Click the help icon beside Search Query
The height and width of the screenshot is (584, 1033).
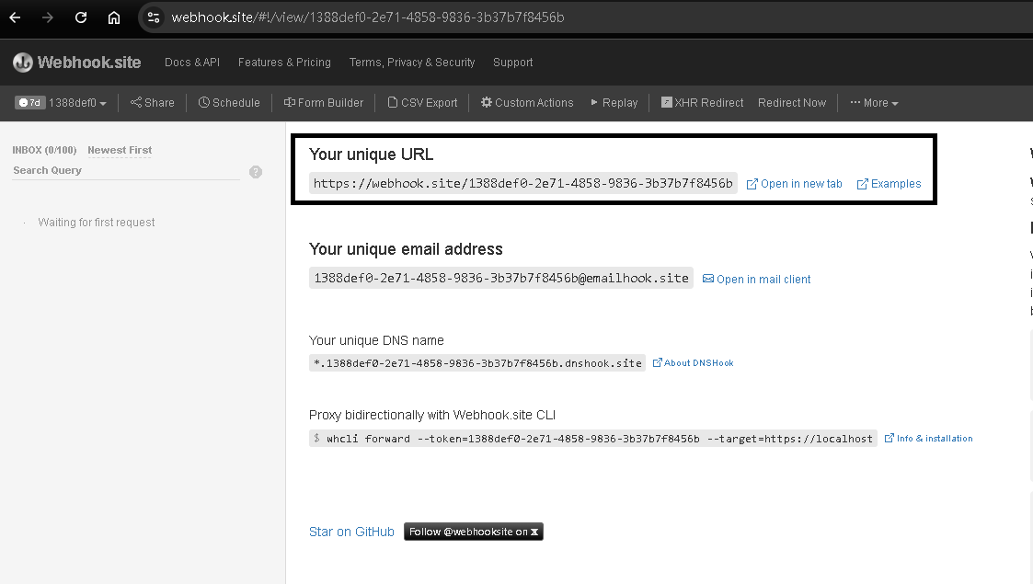point(256,172)
